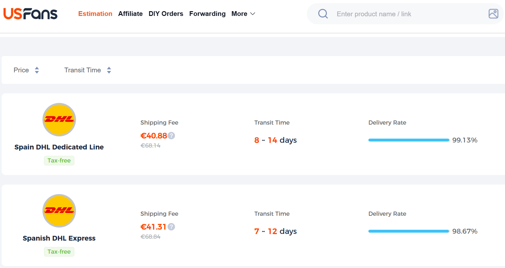Screen dimensions: 505x268
Task: Click the struck-through €68.14 price
Action: coord(150,146)
